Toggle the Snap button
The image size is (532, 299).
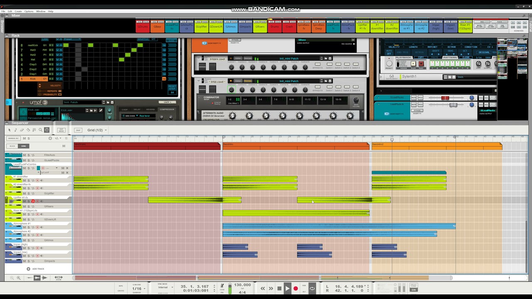click(x=78, y=130)
